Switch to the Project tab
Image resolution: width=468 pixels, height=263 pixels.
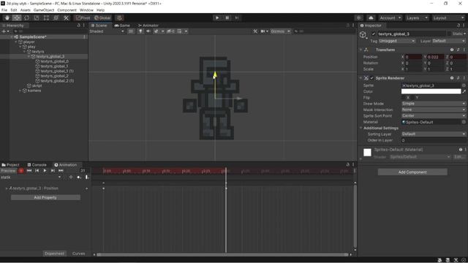click(x=10, y=165)
